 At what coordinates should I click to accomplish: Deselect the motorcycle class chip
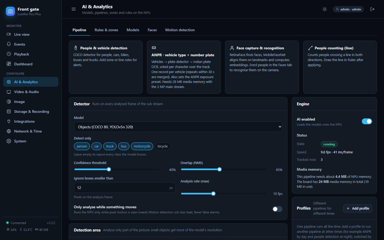[x=142, y=146]
